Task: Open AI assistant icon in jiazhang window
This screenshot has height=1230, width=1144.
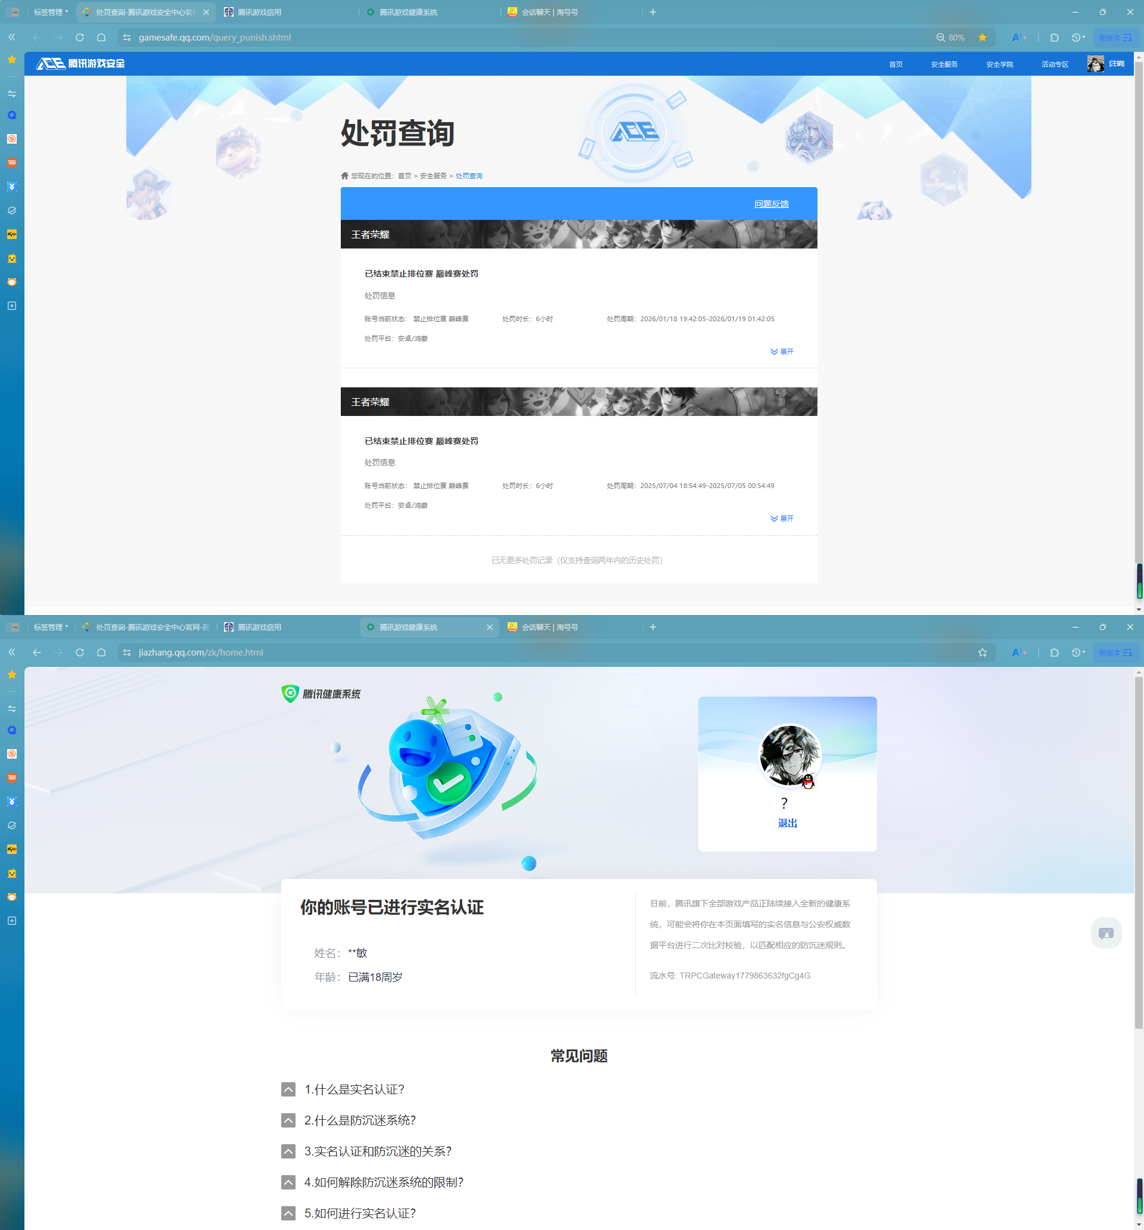Action: pyautogui.click(x=1019, y=653)
